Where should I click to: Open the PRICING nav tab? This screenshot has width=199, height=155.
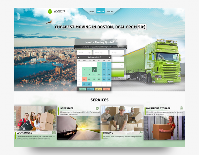[110, 12]
